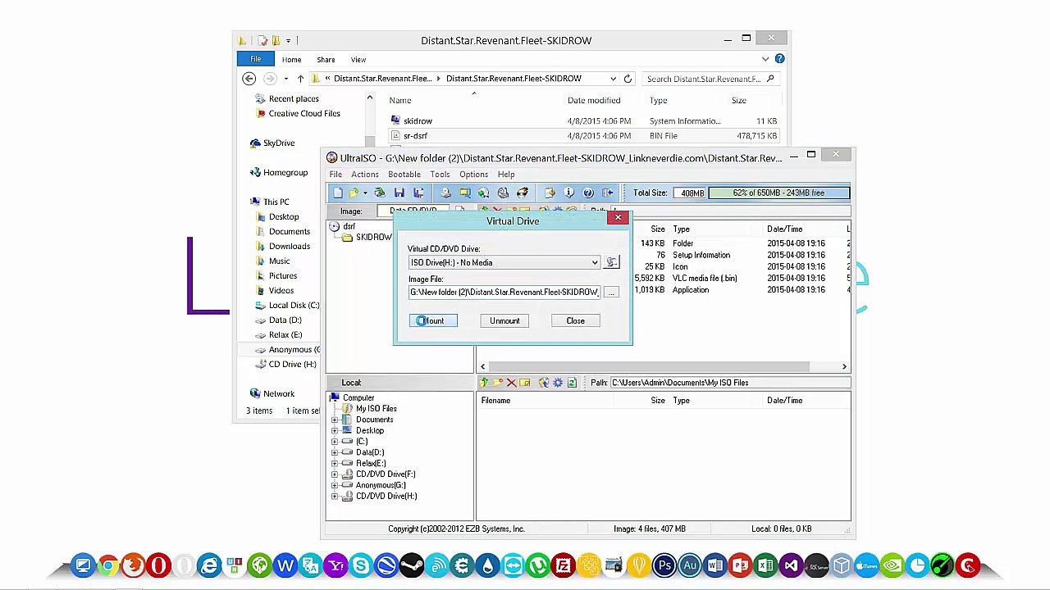Viewport: 1050px width, 590px height.
Task: Open Photoshop from the dock
Action: [664, 565]
